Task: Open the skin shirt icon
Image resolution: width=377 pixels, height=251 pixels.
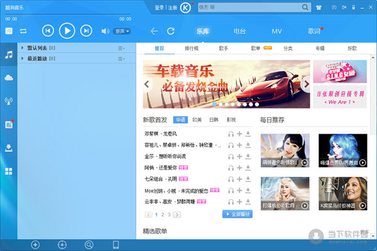Action: pos(319,8)
